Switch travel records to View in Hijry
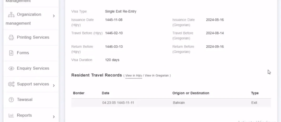 pyautogui.click(x=134, y=76)
